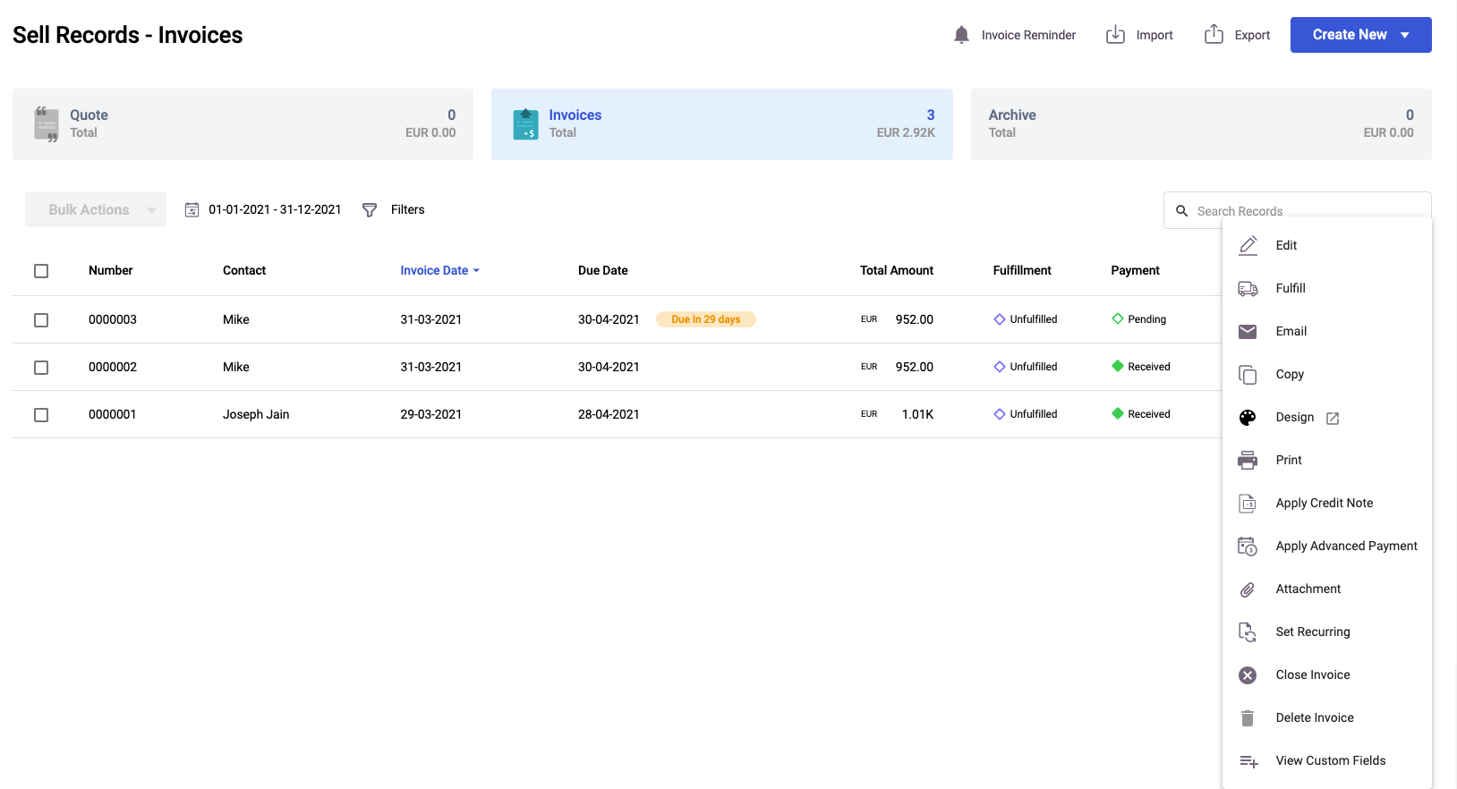Image resolution: width=1457 pixels, height=789 pixels.
Task: Click the Fulfillment column header
Action: click(x=1022, y=270)
